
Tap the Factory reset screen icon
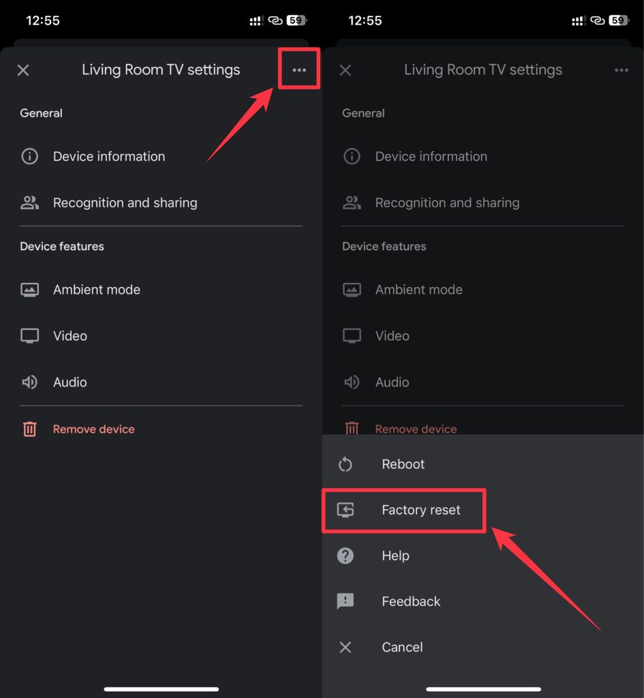click(x=346, y=510)
